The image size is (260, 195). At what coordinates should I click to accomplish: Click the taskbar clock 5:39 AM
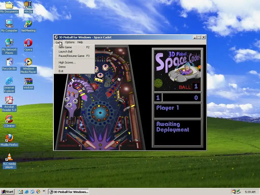[250, 192]
